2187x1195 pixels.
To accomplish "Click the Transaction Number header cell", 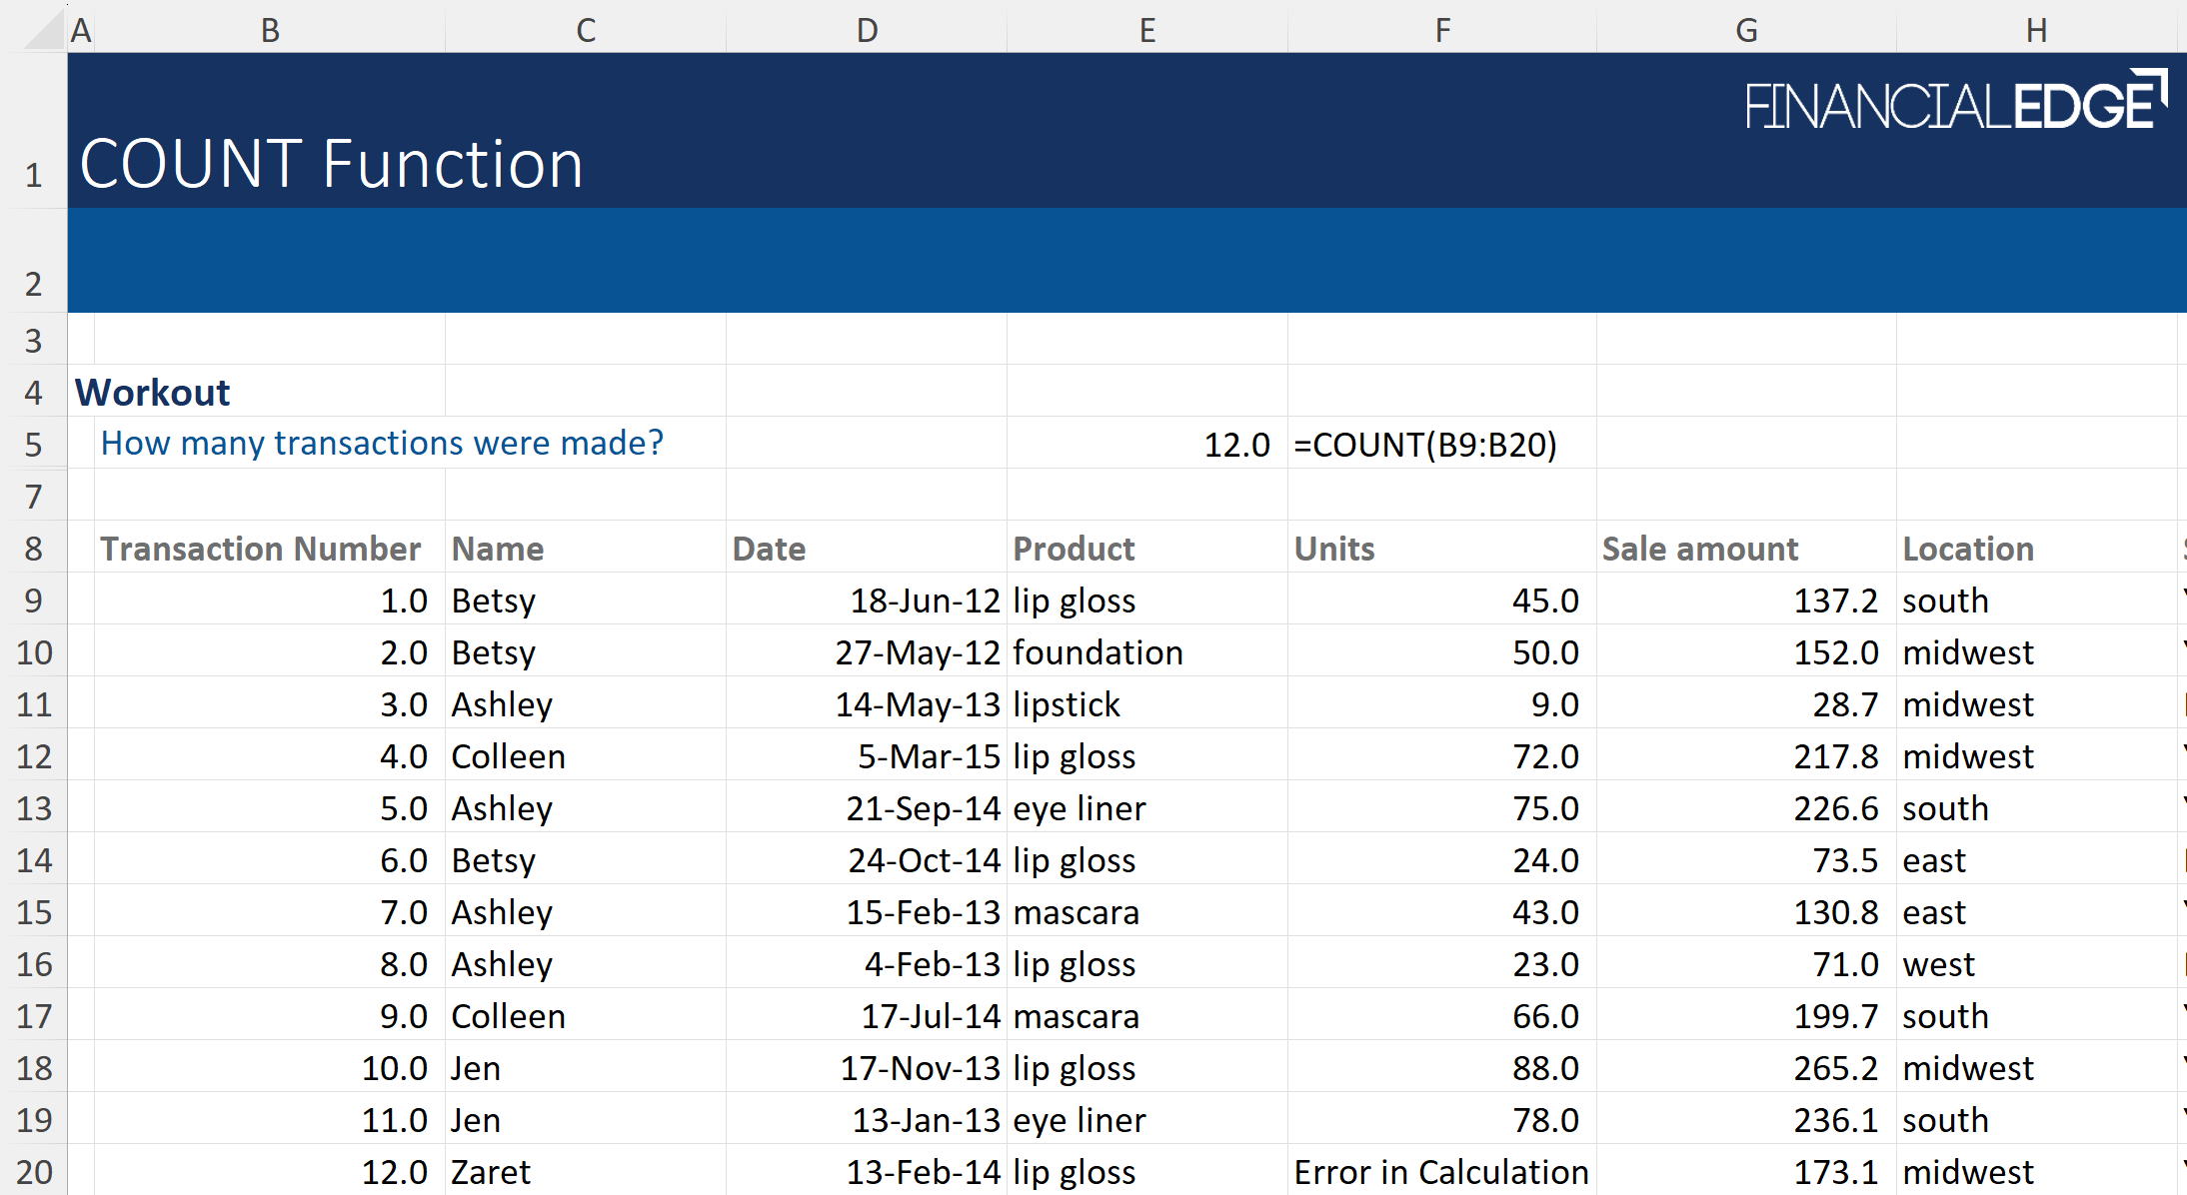I will click(260, 548).
